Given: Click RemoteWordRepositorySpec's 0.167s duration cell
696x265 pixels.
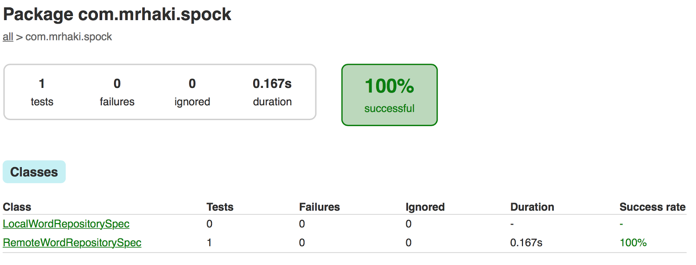Looking at the screenshot, I should (x=526, y=242).
